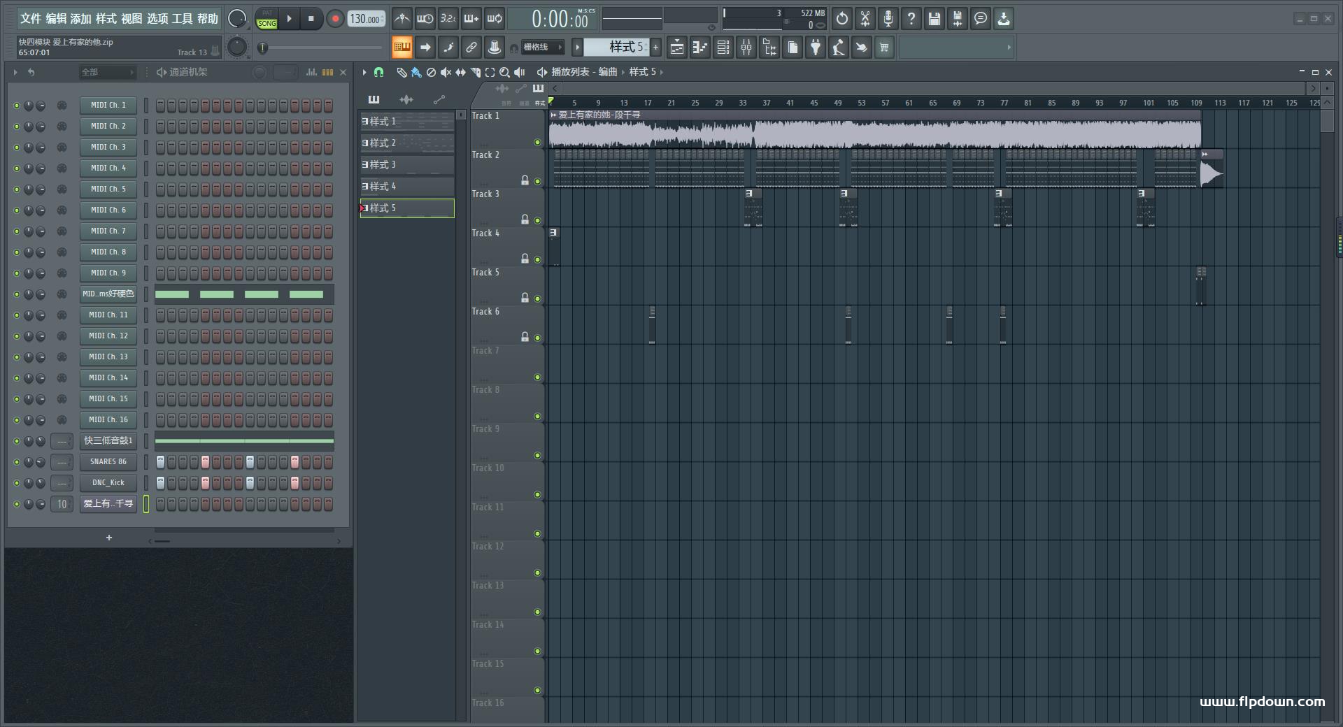Click the 快三低音鼓1 channel button
This screenshot has height=727, width=1343.
108,441
